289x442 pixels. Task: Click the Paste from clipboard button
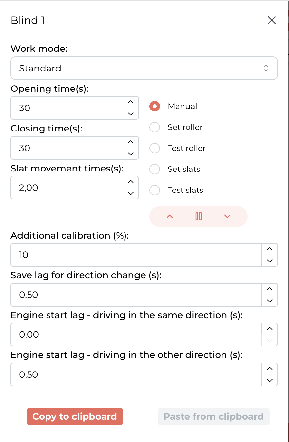click(x=214, y=416)
